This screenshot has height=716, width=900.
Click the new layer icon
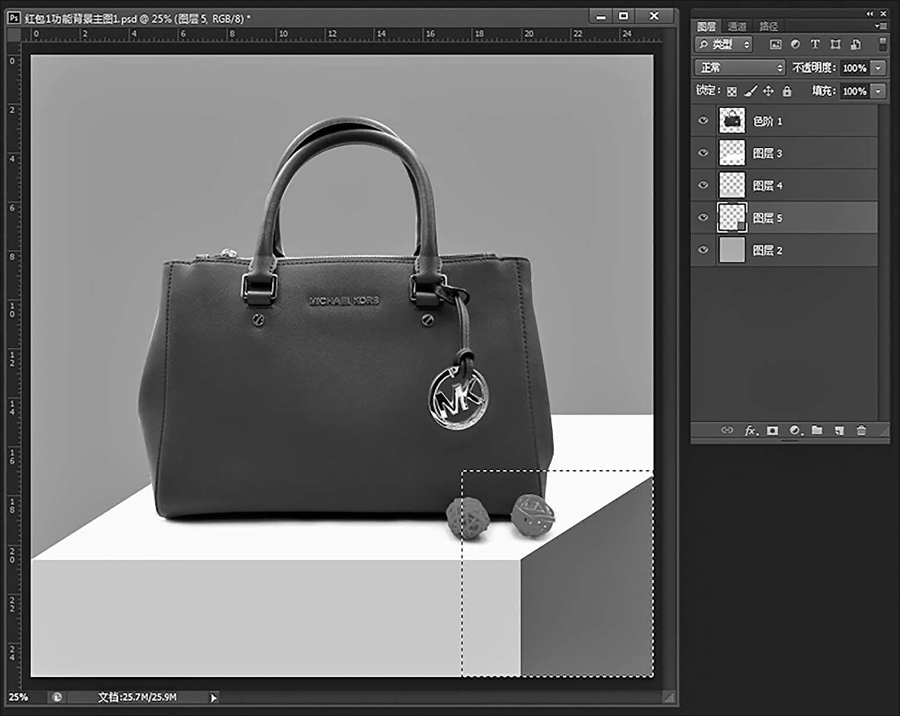[839, 431]
